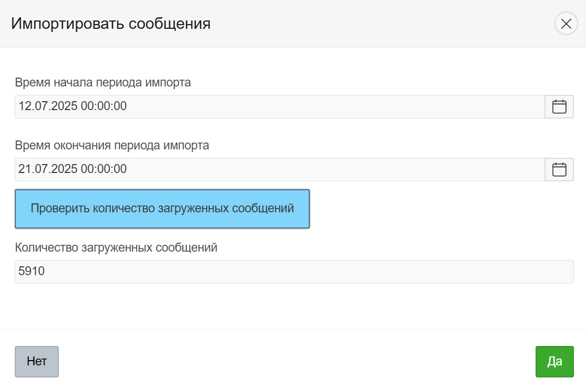Confirm import with the Да button
This screenshot has width=586, height=390.
[554, 362]
